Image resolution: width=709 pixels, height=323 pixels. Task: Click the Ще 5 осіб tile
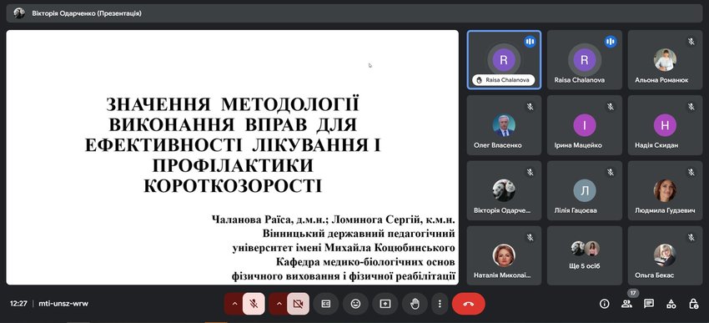click(584, 255)
